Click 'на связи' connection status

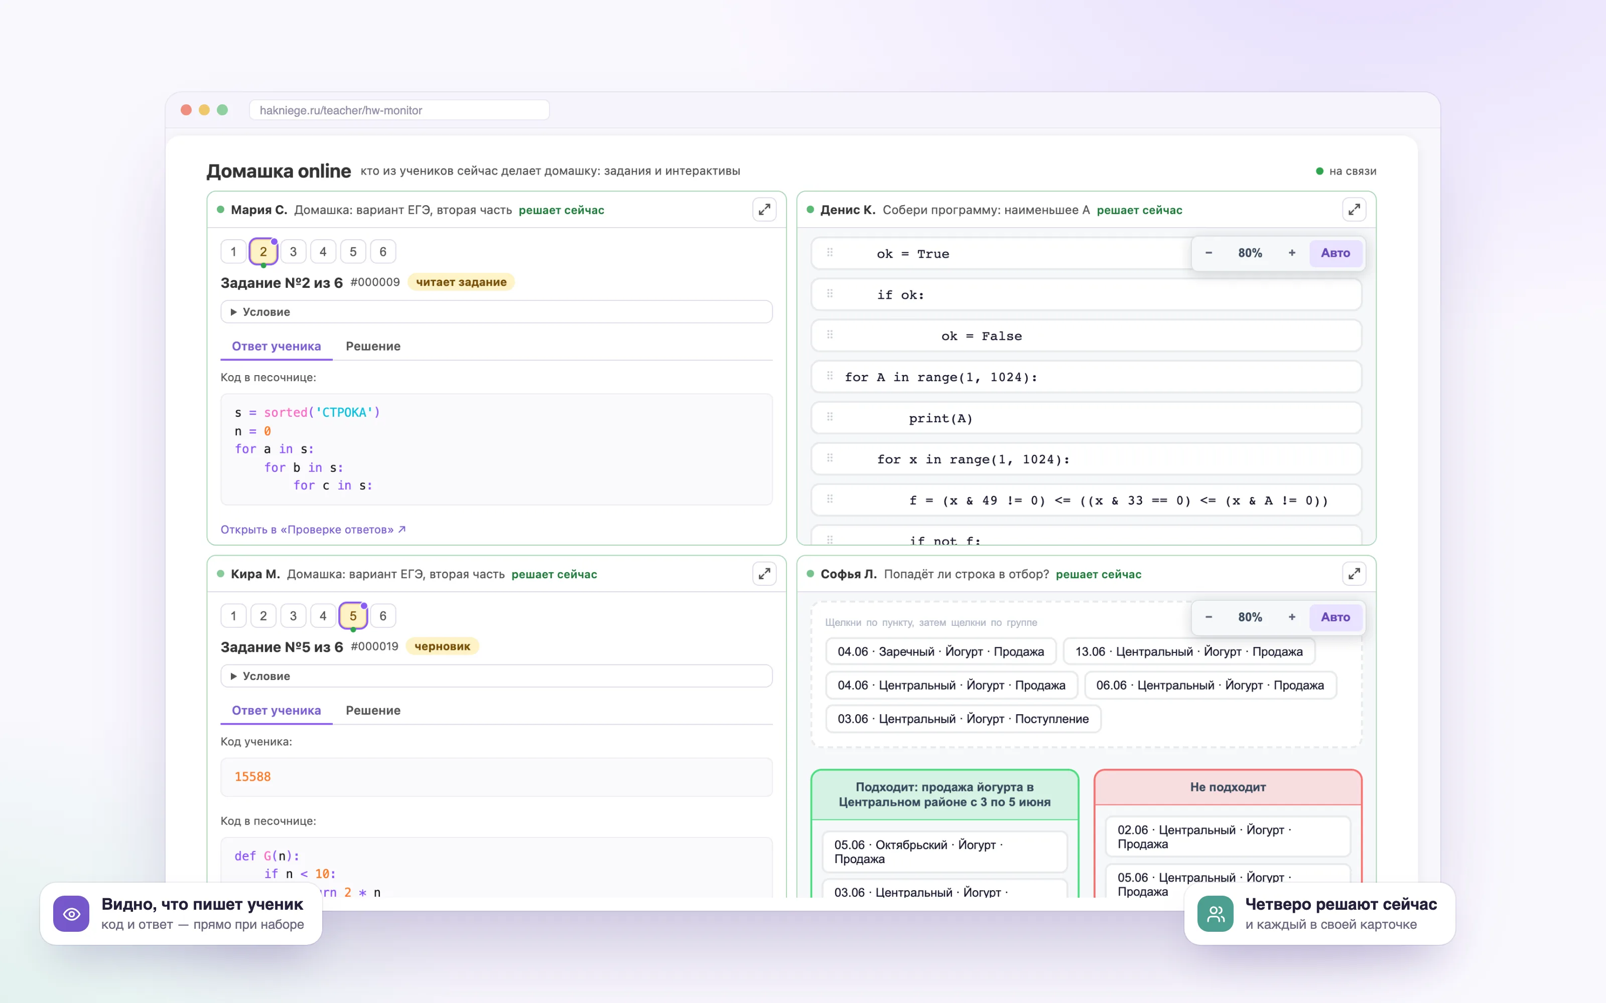[1346, 171]
